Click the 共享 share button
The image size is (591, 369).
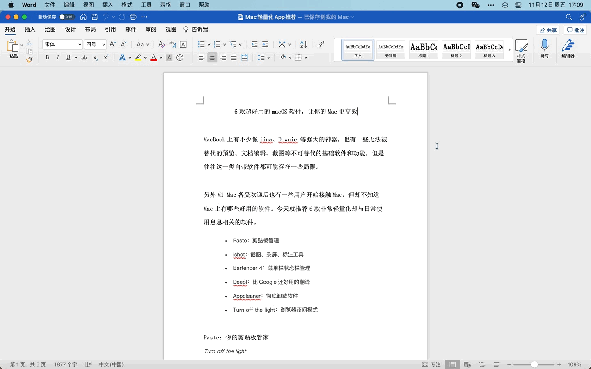(x=548, y=30)
